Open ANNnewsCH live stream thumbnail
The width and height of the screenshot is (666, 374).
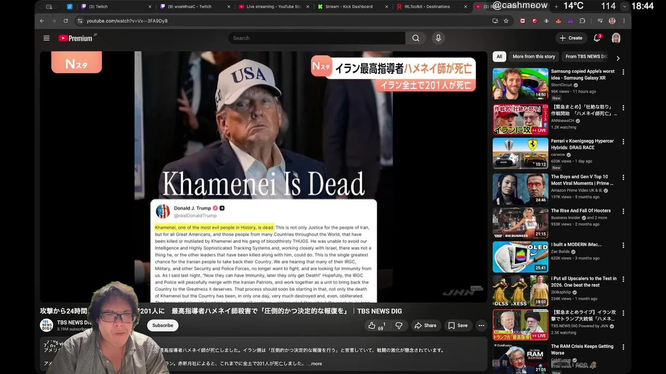[x=520, y=119]
